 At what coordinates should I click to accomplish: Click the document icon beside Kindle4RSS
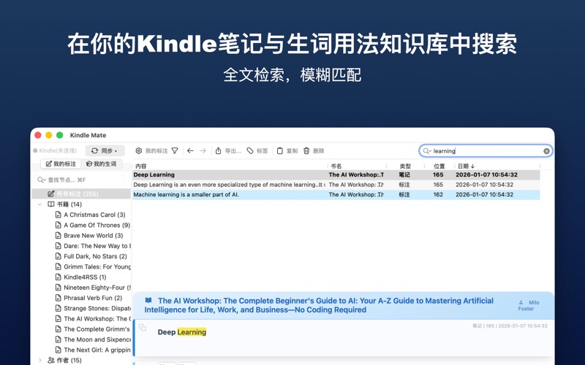[x=58, y=277]
